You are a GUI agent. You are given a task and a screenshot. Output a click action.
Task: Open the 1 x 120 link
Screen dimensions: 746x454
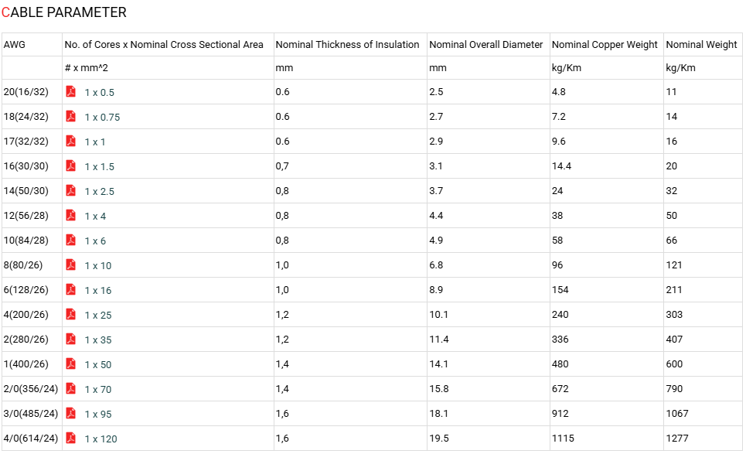(x=100, y=439)
